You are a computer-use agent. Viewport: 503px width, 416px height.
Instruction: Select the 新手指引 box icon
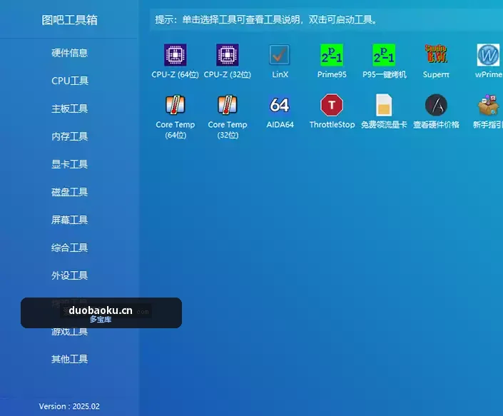(488, 105)
